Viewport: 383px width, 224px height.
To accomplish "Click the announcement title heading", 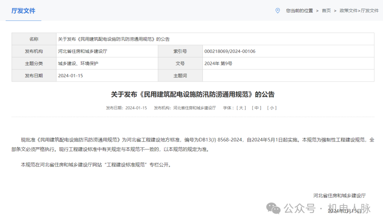I will [194, 95].
